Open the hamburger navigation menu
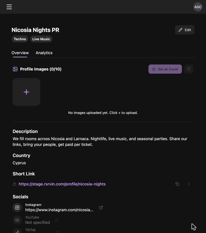 [x=9, y=7]
